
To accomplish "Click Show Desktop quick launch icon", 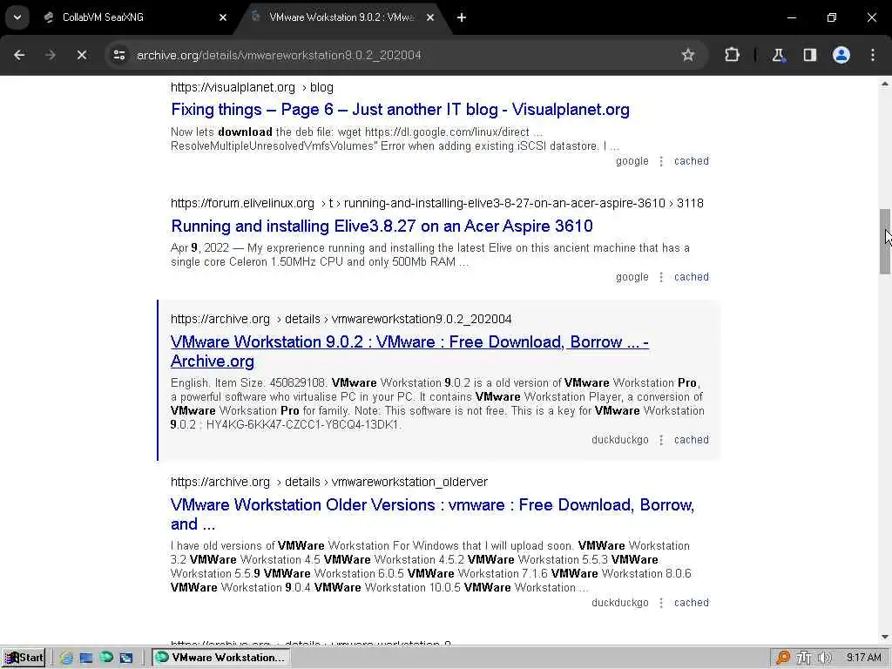I will [x=86, y=658].
